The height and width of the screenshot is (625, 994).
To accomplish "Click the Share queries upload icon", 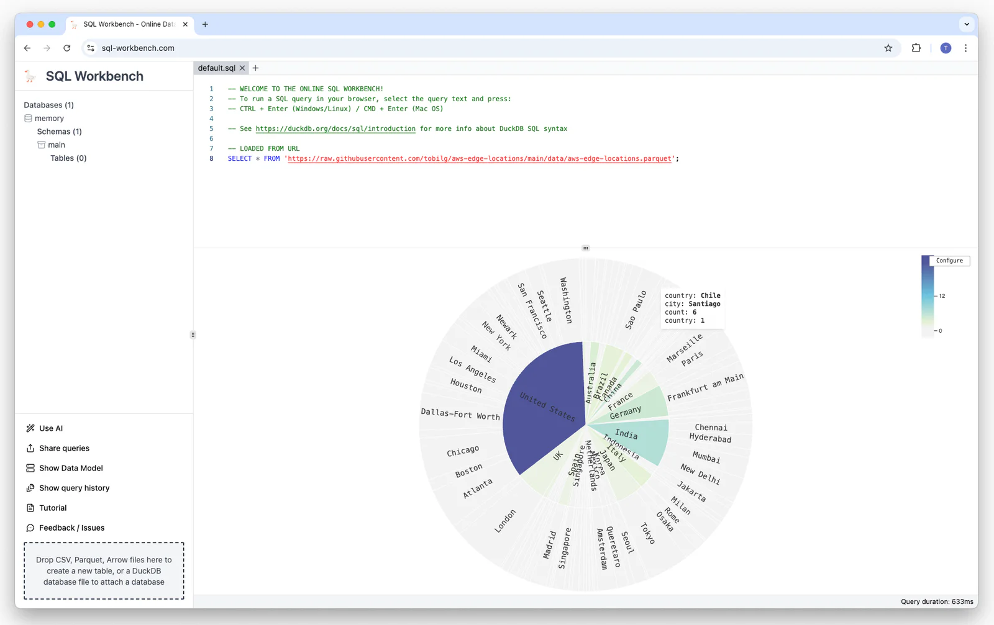I will click(x=30, y=448).
